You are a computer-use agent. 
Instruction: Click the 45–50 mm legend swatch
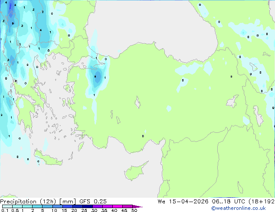(128, 206)
